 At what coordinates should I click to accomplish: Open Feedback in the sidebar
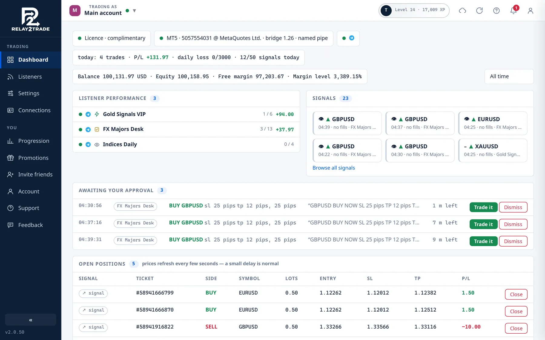pos(31,225)
